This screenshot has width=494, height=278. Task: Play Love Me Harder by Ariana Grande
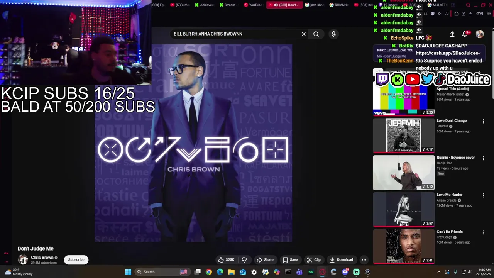point(404,210)
